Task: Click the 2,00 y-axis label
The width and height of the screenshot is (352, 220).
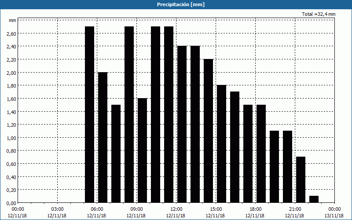Action: pyautogui.click(x=11, y=73)
